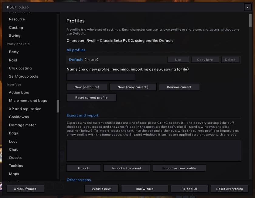Go to Micro menu and bags
This screenshot has height=198, width=255.
(28, 101)
